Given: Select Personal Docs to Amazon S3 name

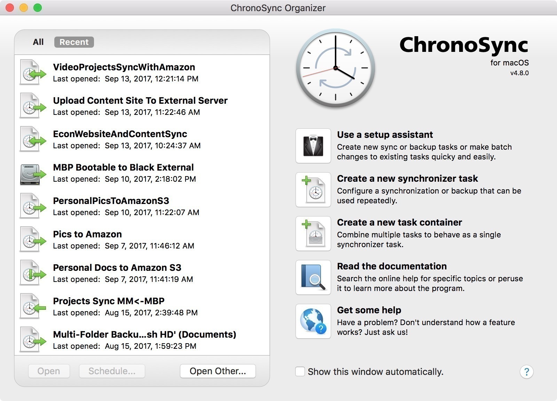Looking at the screenshot, I should (x=117, y=268).
